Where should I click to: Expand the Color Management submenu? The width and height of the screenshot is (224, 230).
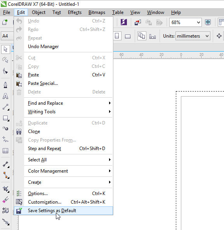coord(68,171)
